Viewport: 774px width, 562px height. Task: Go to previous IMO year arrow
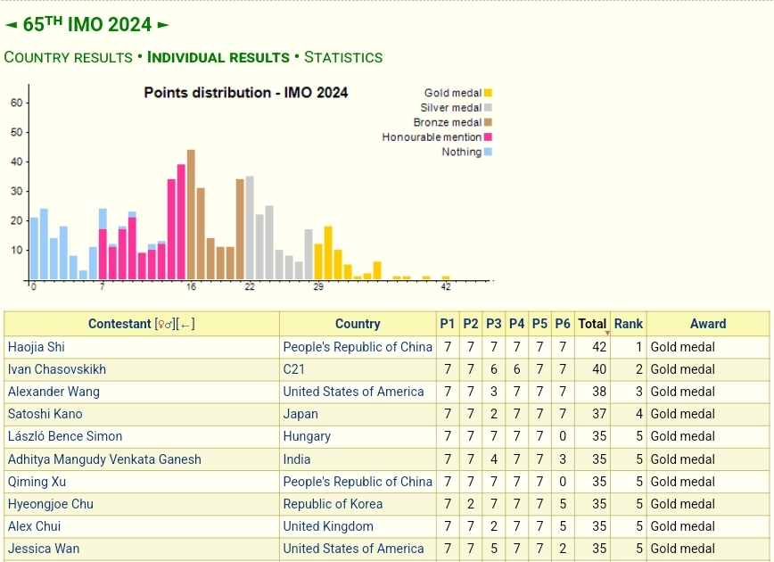point(11,25)
